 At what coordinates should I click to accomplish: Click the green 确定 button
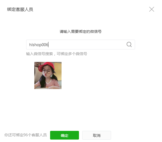(65, 135)
